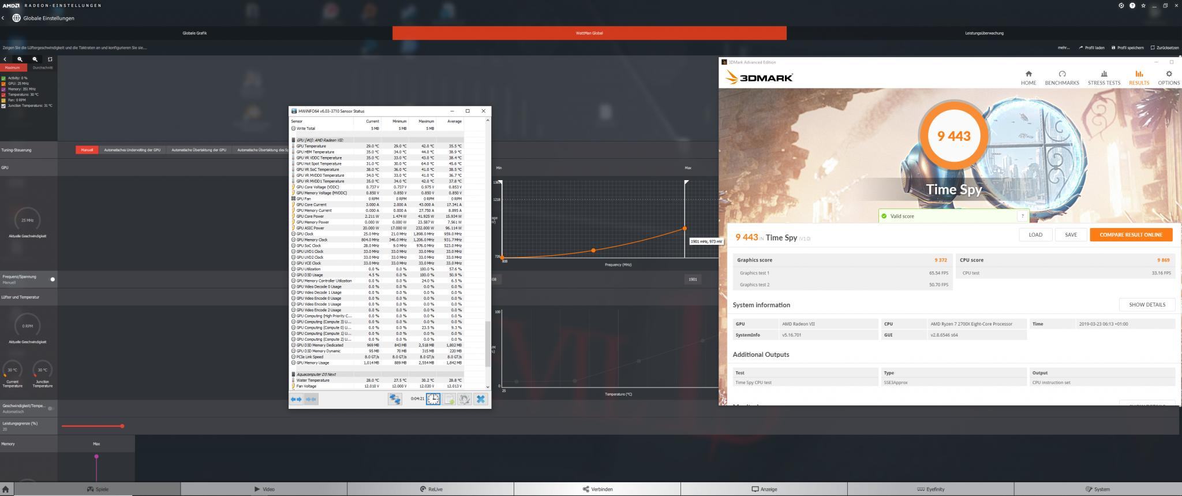This screenshot has height=496, width=1182.
Task: Open ReLive tab in bottom bar
Action: 431,489
